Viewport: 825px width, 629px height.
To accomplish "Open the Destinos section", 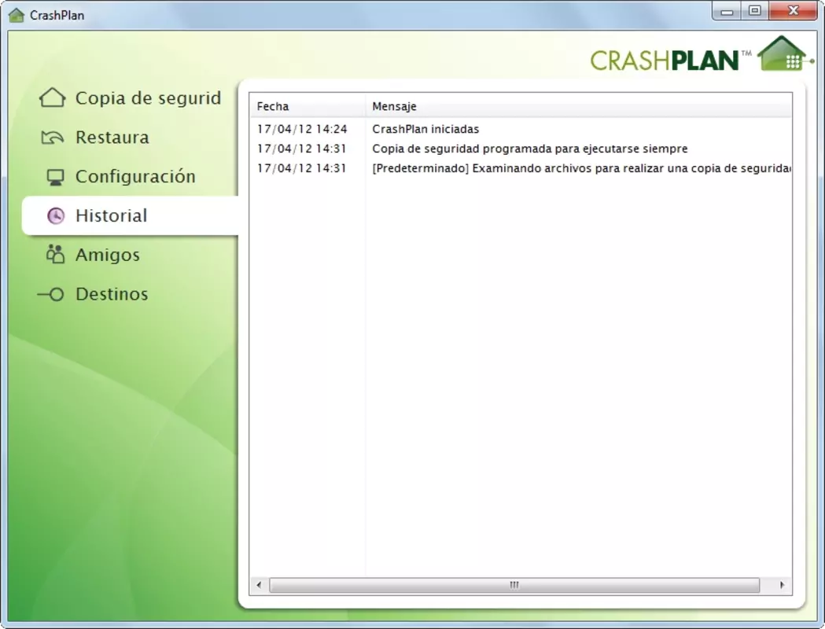I will tap(131, 294).
